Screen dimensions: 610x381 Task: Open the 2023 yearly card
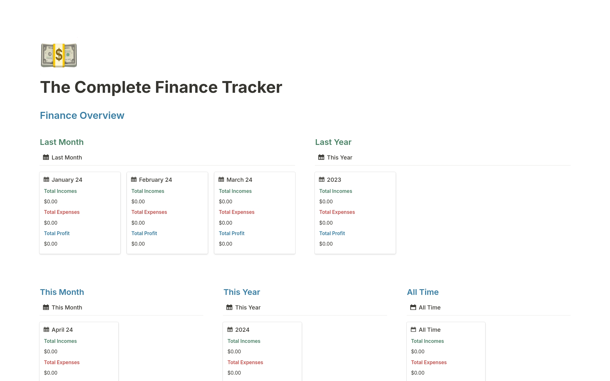pyautogui.click(x=334, y=180)
